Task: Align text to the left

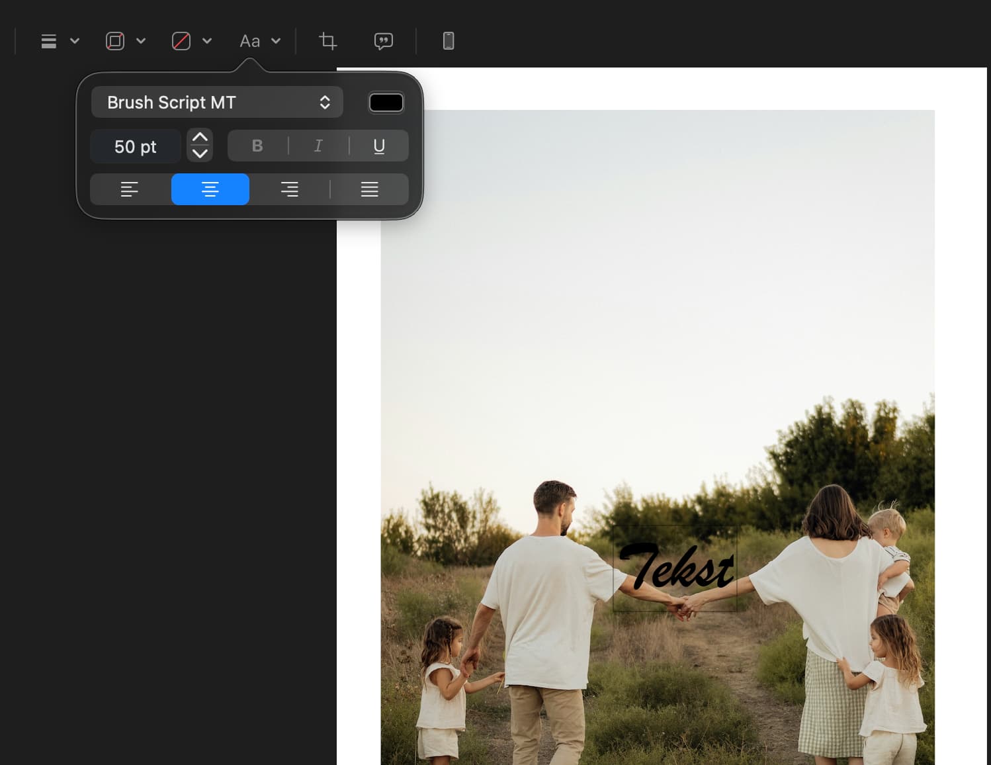Action: tap(130, 189)
